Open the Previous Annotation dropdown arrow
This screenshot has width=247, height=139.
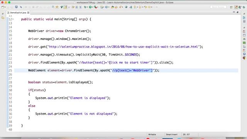[x=142, y=7]
